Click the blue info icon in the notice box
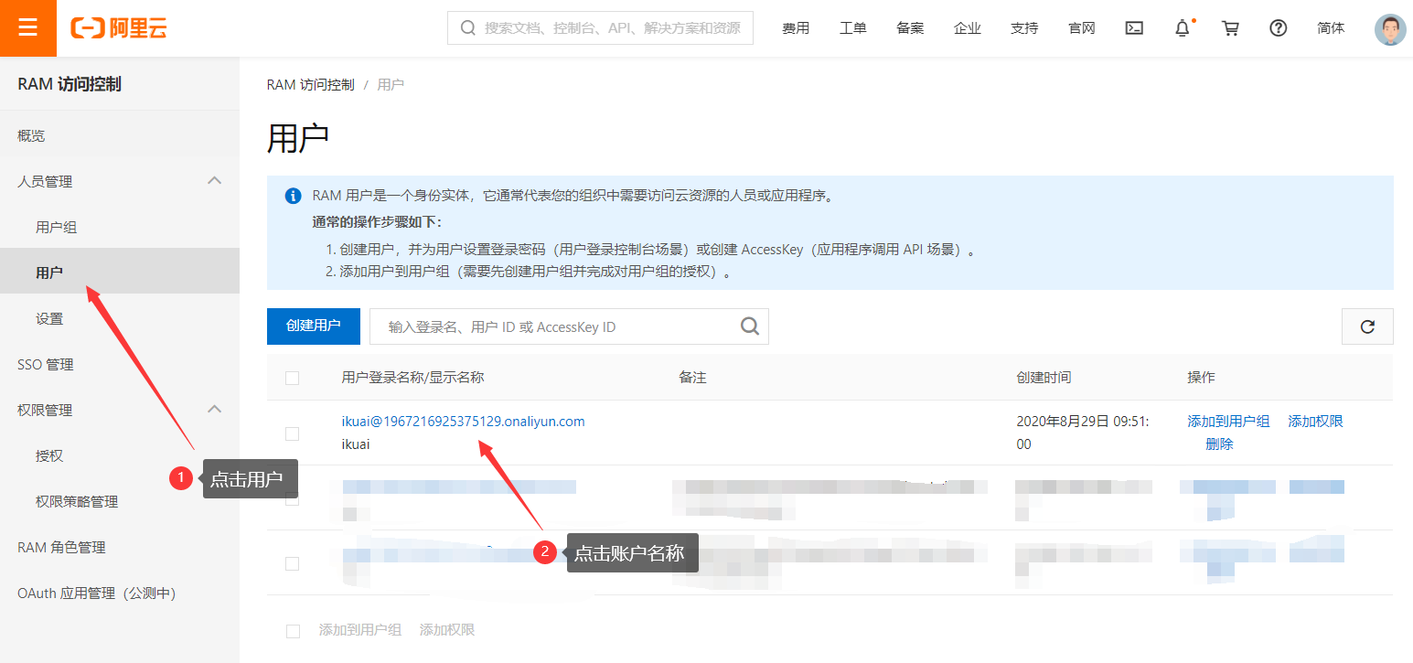Screen dimensions: 1413x663 [x=294, y=196]
